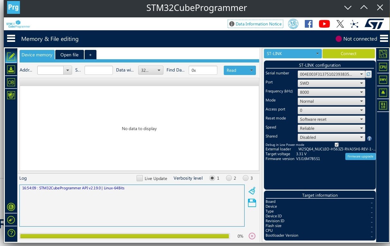The image size is (390, 246).
Task: Click the security shield icon in the sidebar
Action: (11, 95)
